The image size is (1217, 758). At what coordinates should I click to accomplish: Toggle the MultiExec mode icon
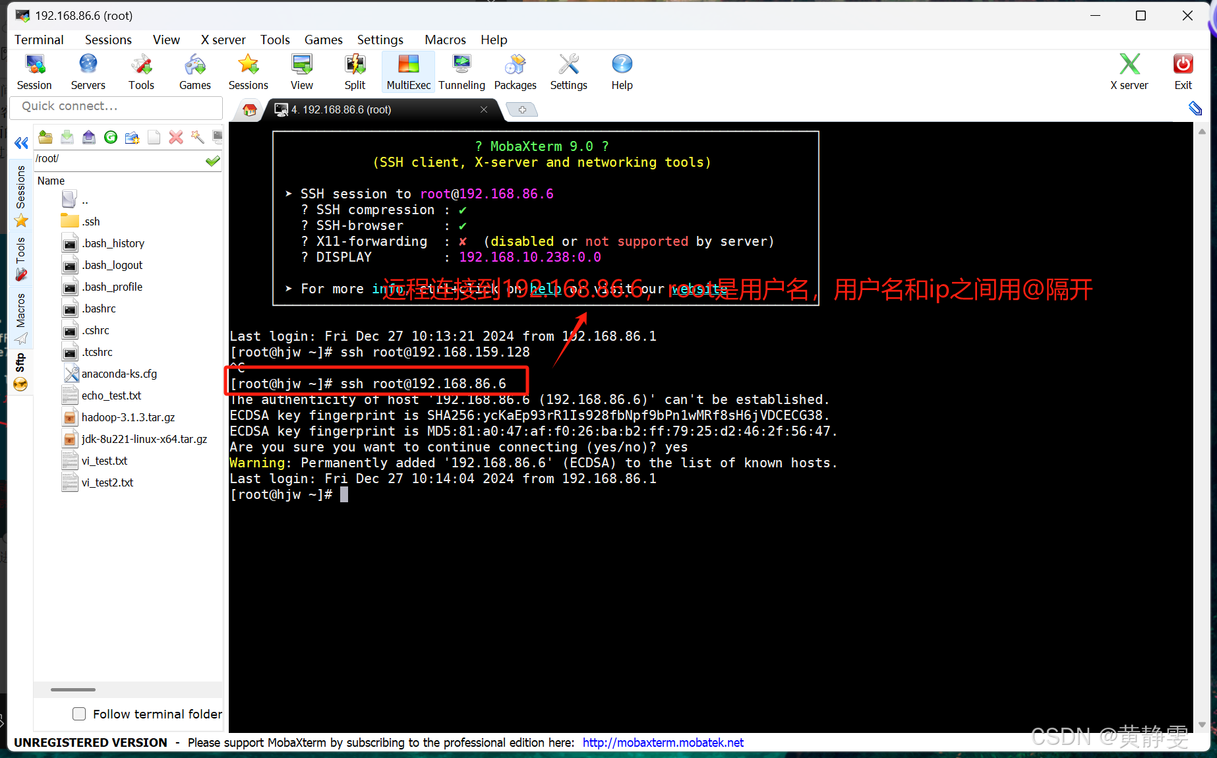[408, 73]
